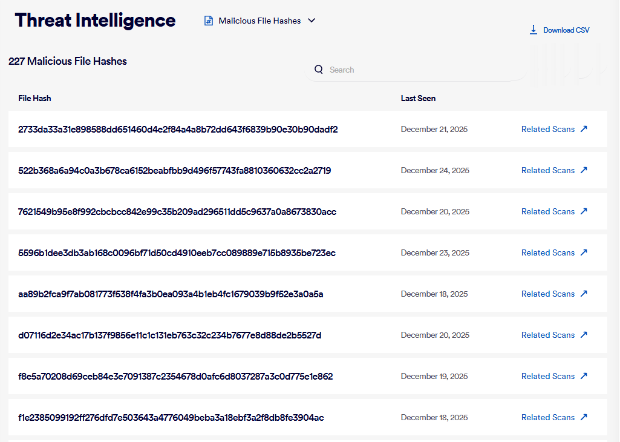The height and width of the screenshot is (442, 620).
Task: Click external arrow icon for hash aa89b2fc row
Action: [x=584, y=294]
